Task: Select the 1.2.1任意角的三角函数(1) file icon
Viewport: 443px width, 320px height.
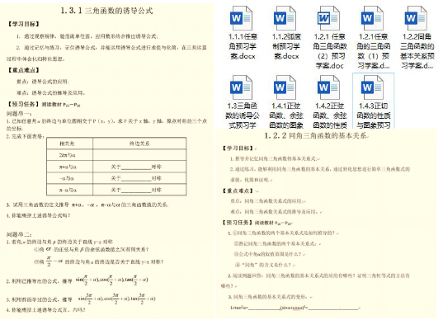Action: click(372, 18)
